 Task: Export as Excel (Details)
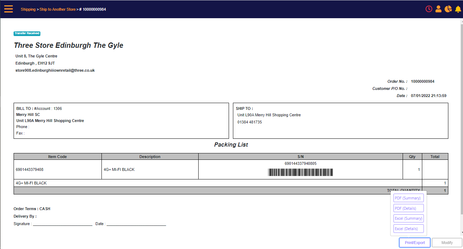(x=408, y=229)
